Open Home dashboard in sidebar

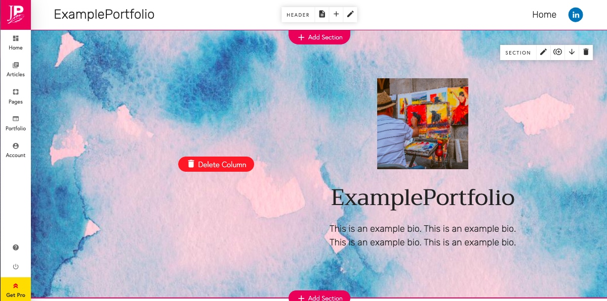16,42
